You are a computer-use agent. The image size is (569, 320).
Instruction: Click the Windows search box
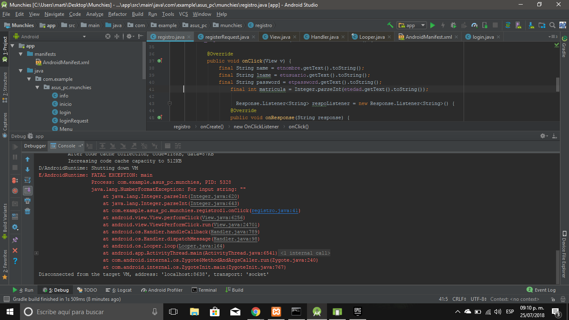(92, 312)
